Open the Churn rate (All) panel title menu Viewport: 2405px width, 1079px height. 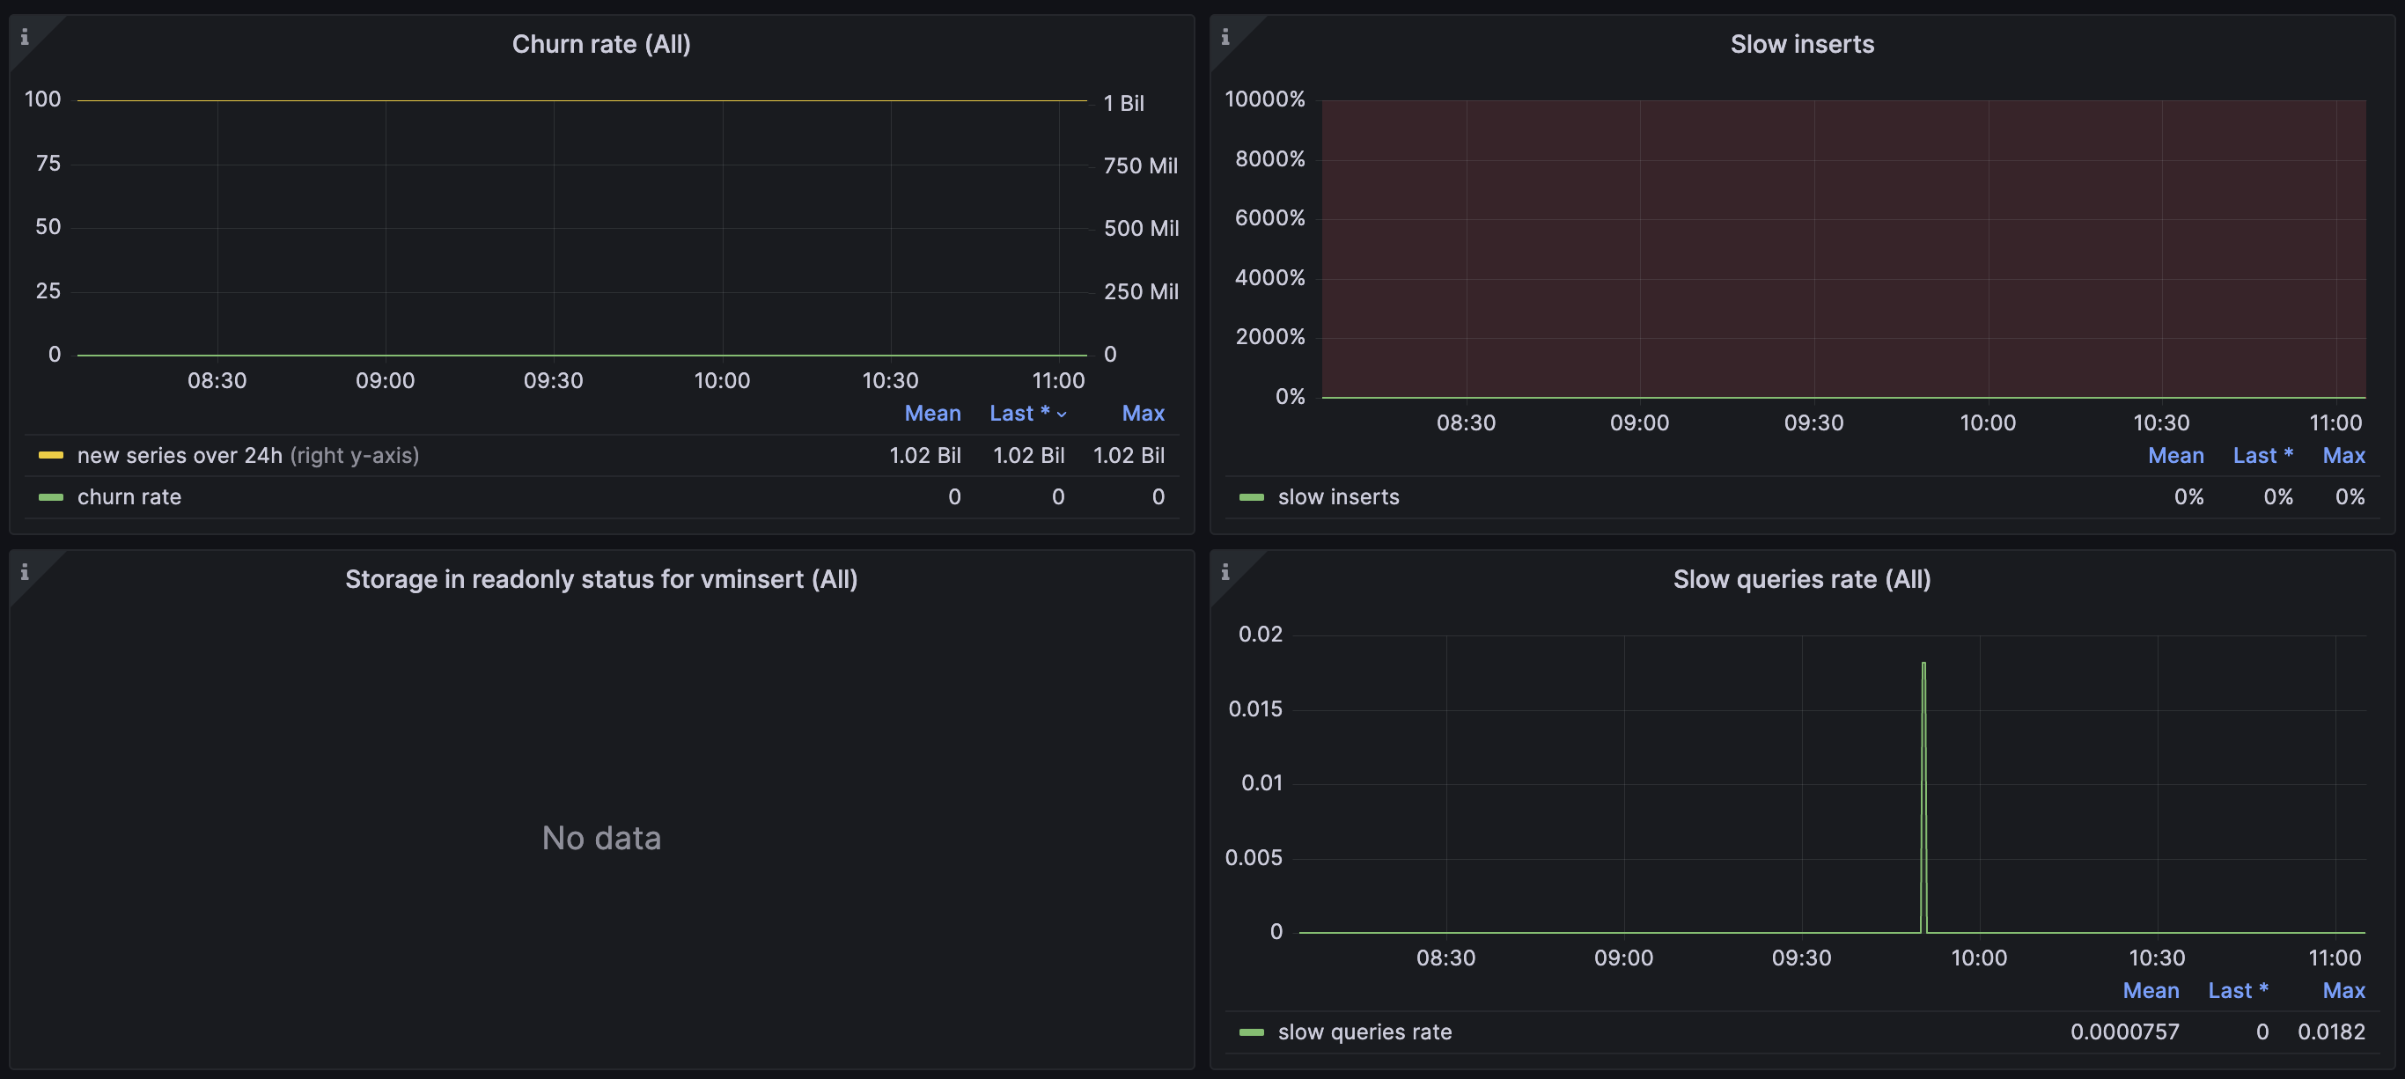(601, 44)
